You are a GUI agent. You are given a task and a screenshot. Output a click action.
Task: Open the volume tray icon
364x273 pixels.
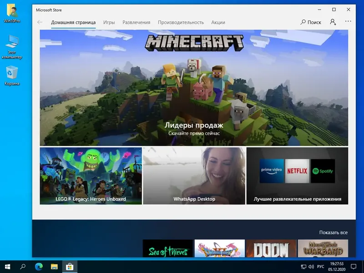pyautogui.click(x=311, y=267)
